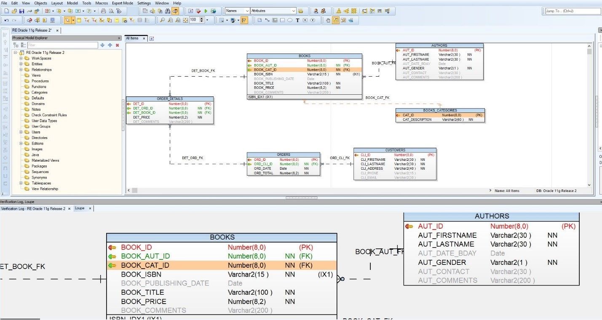Click the blue down arrow next-result icon
The width and height of the screenshot is (602, 320).
pos(102,45)
